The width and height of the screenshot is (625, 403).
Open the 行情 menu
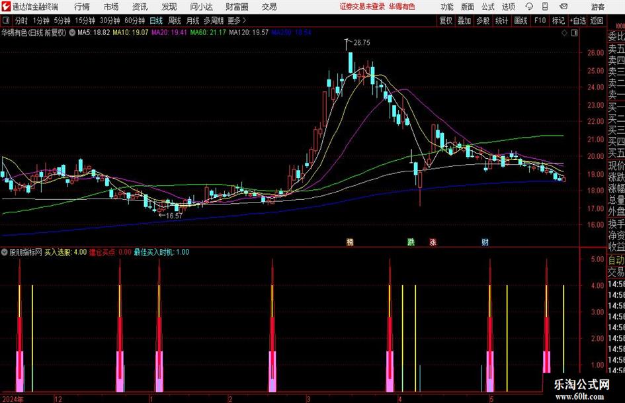pyautogui.click(x=82, y=7)
